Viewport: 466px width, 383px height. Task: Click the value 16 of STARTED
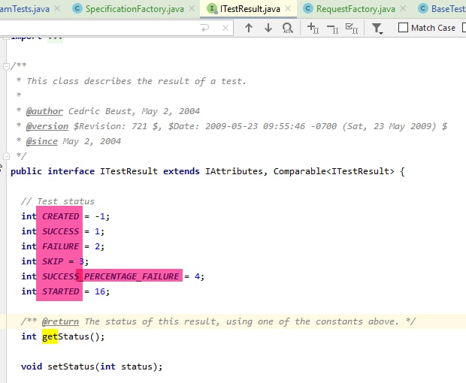click(100, 291)
